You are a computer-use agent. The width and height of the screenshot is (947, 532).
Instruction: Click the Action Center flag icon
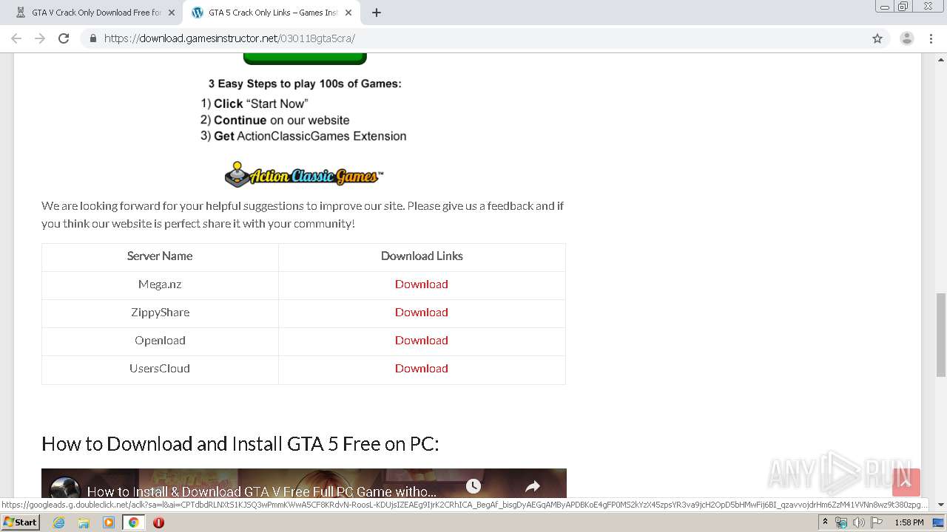[877, 522]
